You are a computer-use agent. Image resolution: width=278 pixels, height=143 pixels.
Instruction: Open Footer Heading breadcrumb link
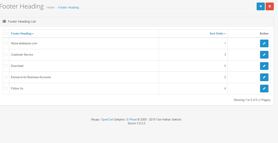tap(68, 7)
